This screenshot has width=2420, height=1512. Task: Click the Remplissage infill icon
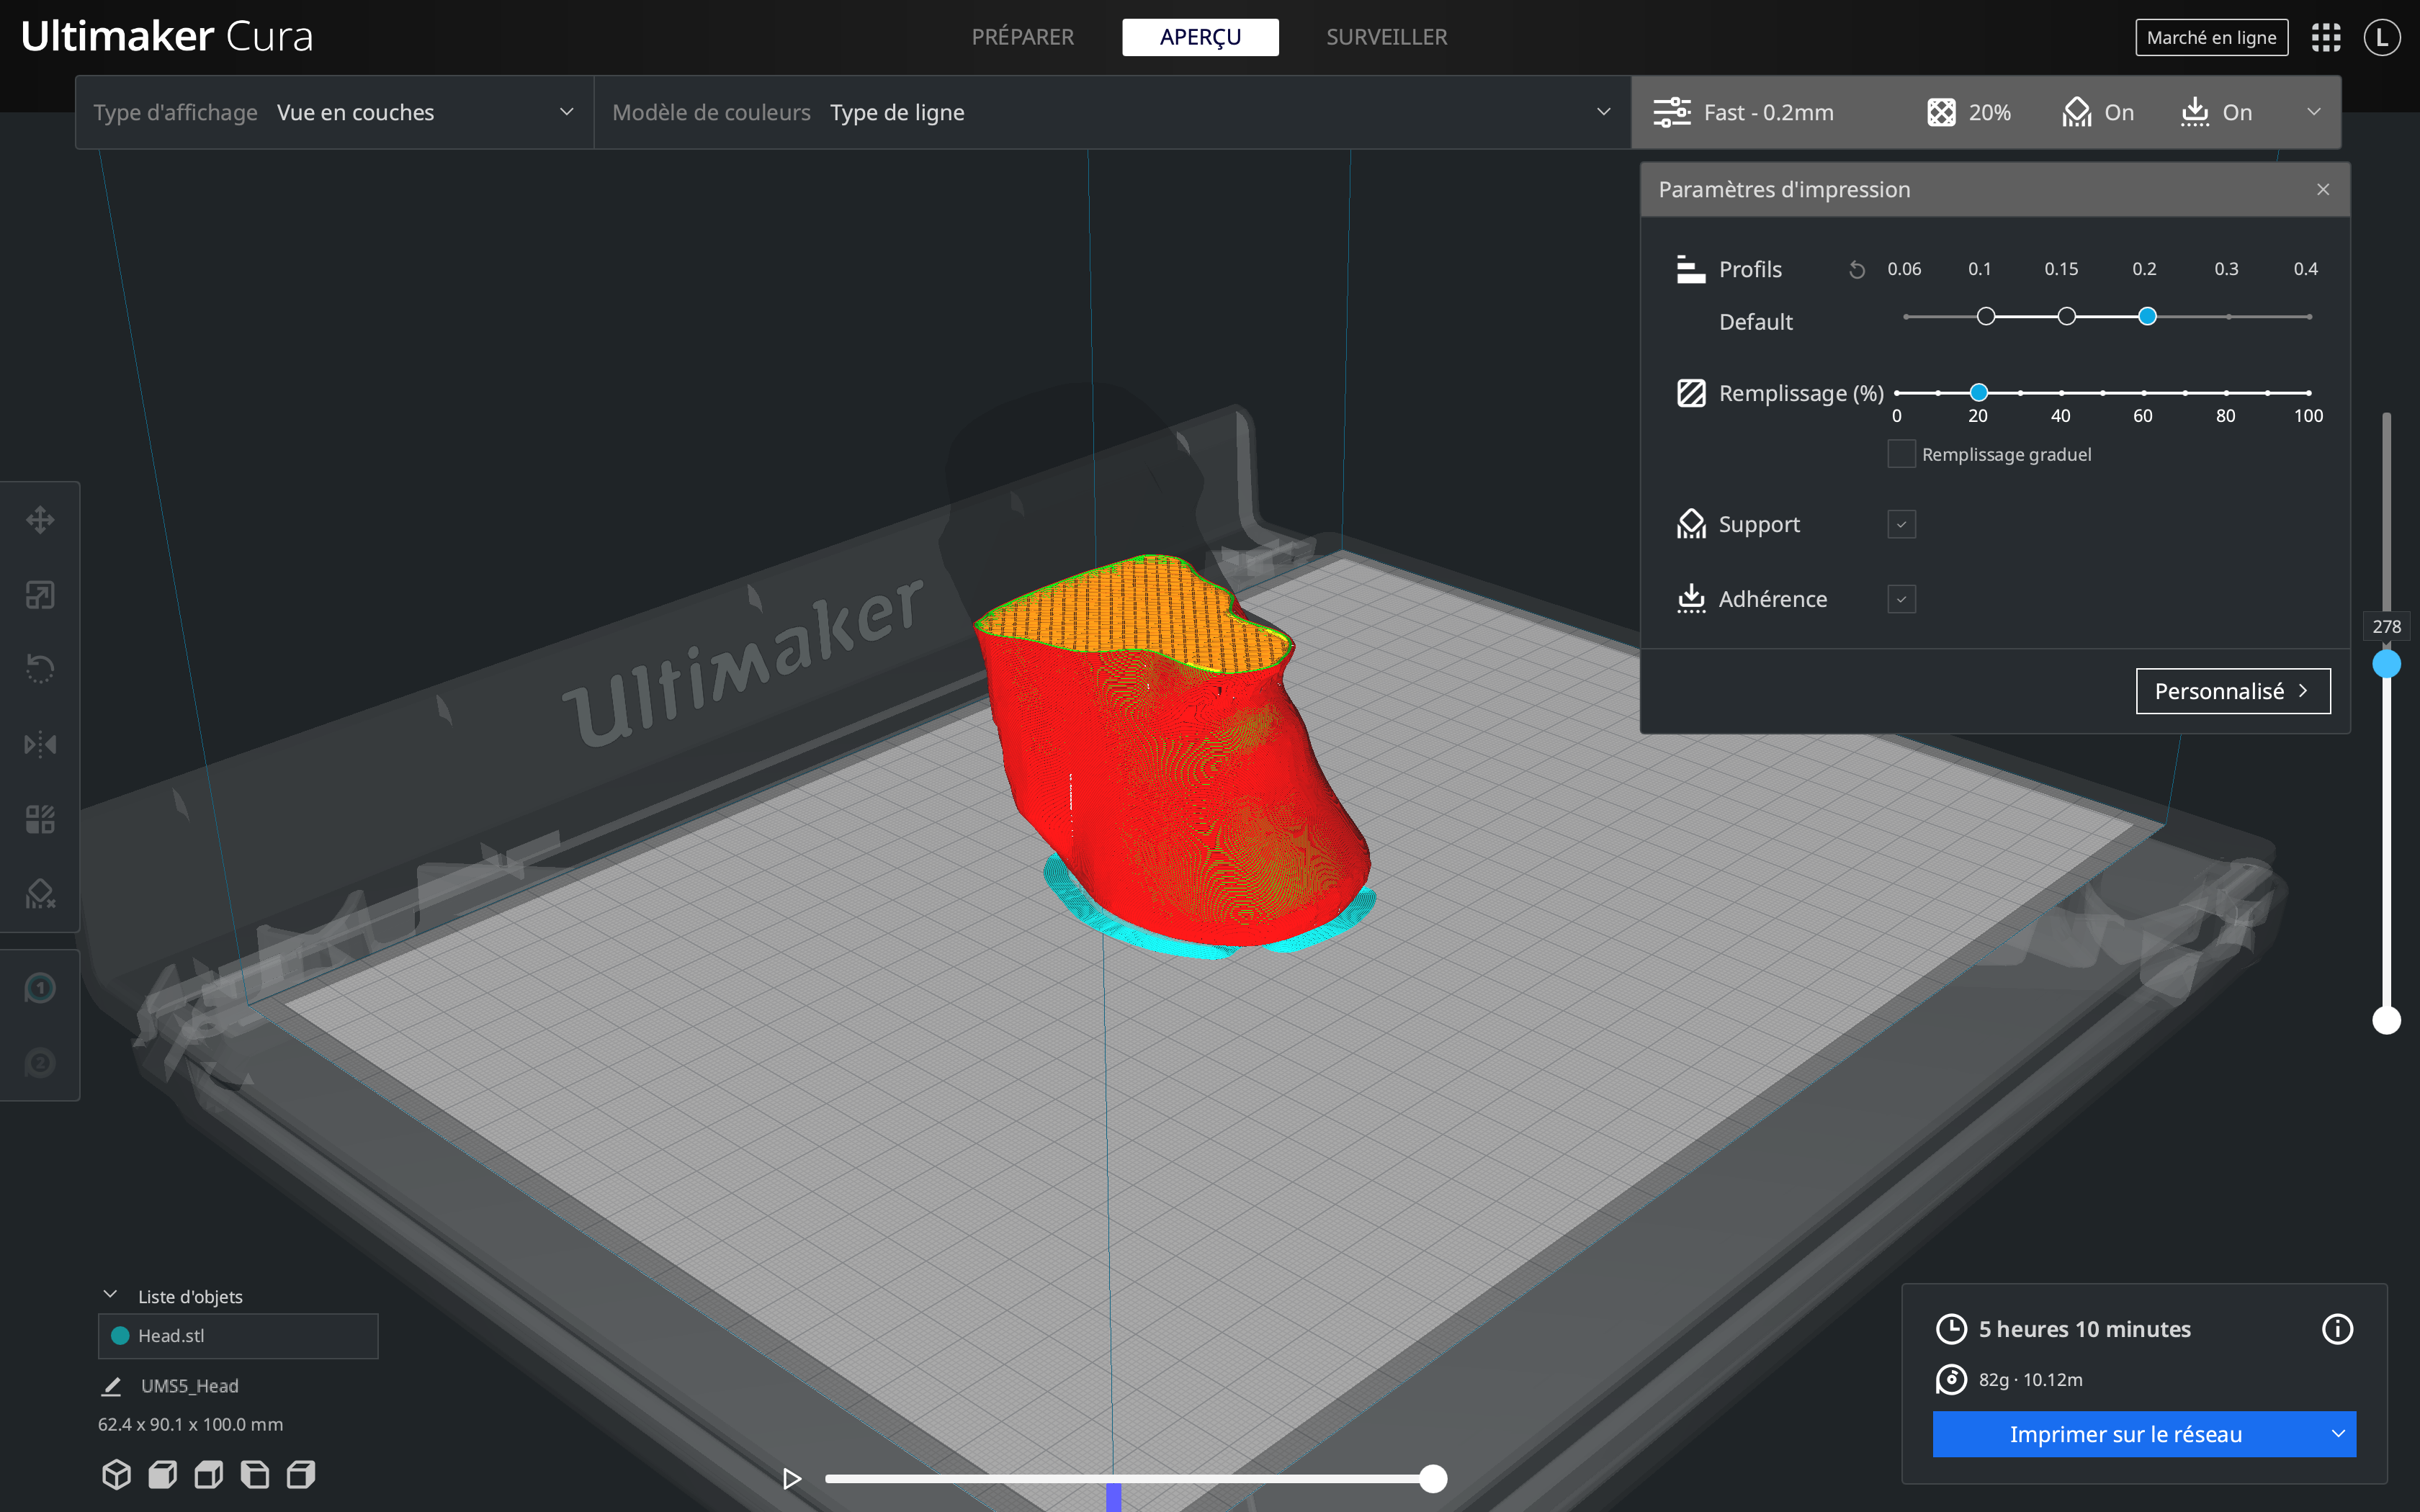[1691, 393]
